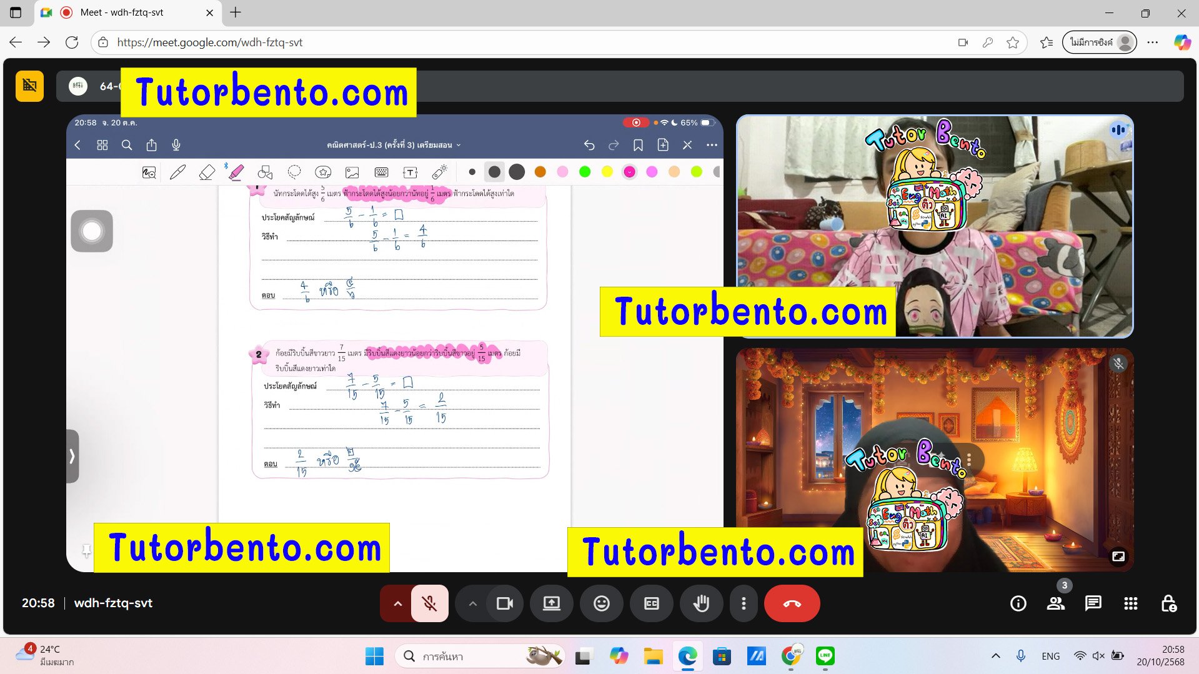Open more options menu in Meet

744,603
